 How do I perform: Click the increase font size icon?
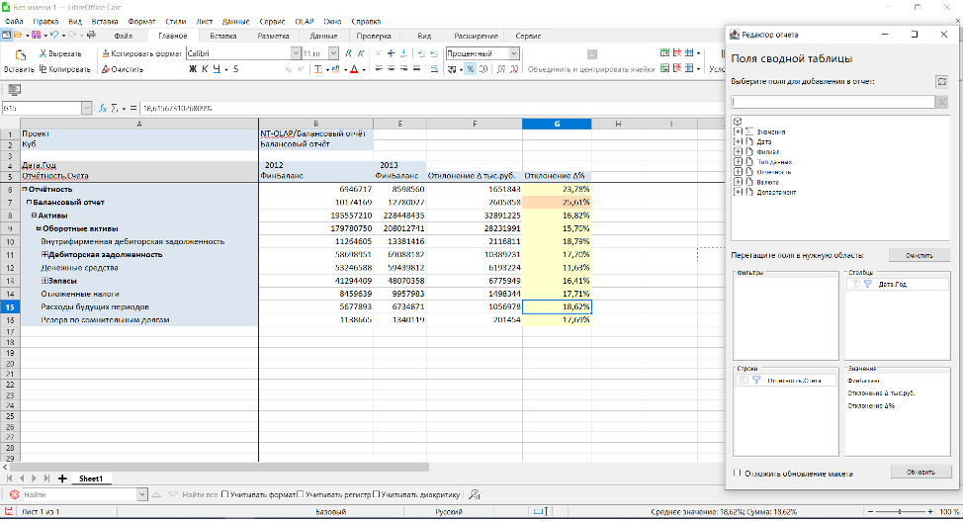[348, 54]
